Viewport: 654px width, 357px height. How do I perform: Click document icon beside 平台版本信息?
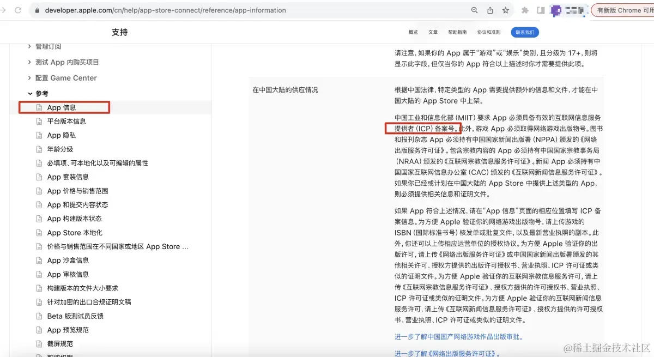point(39,121)
